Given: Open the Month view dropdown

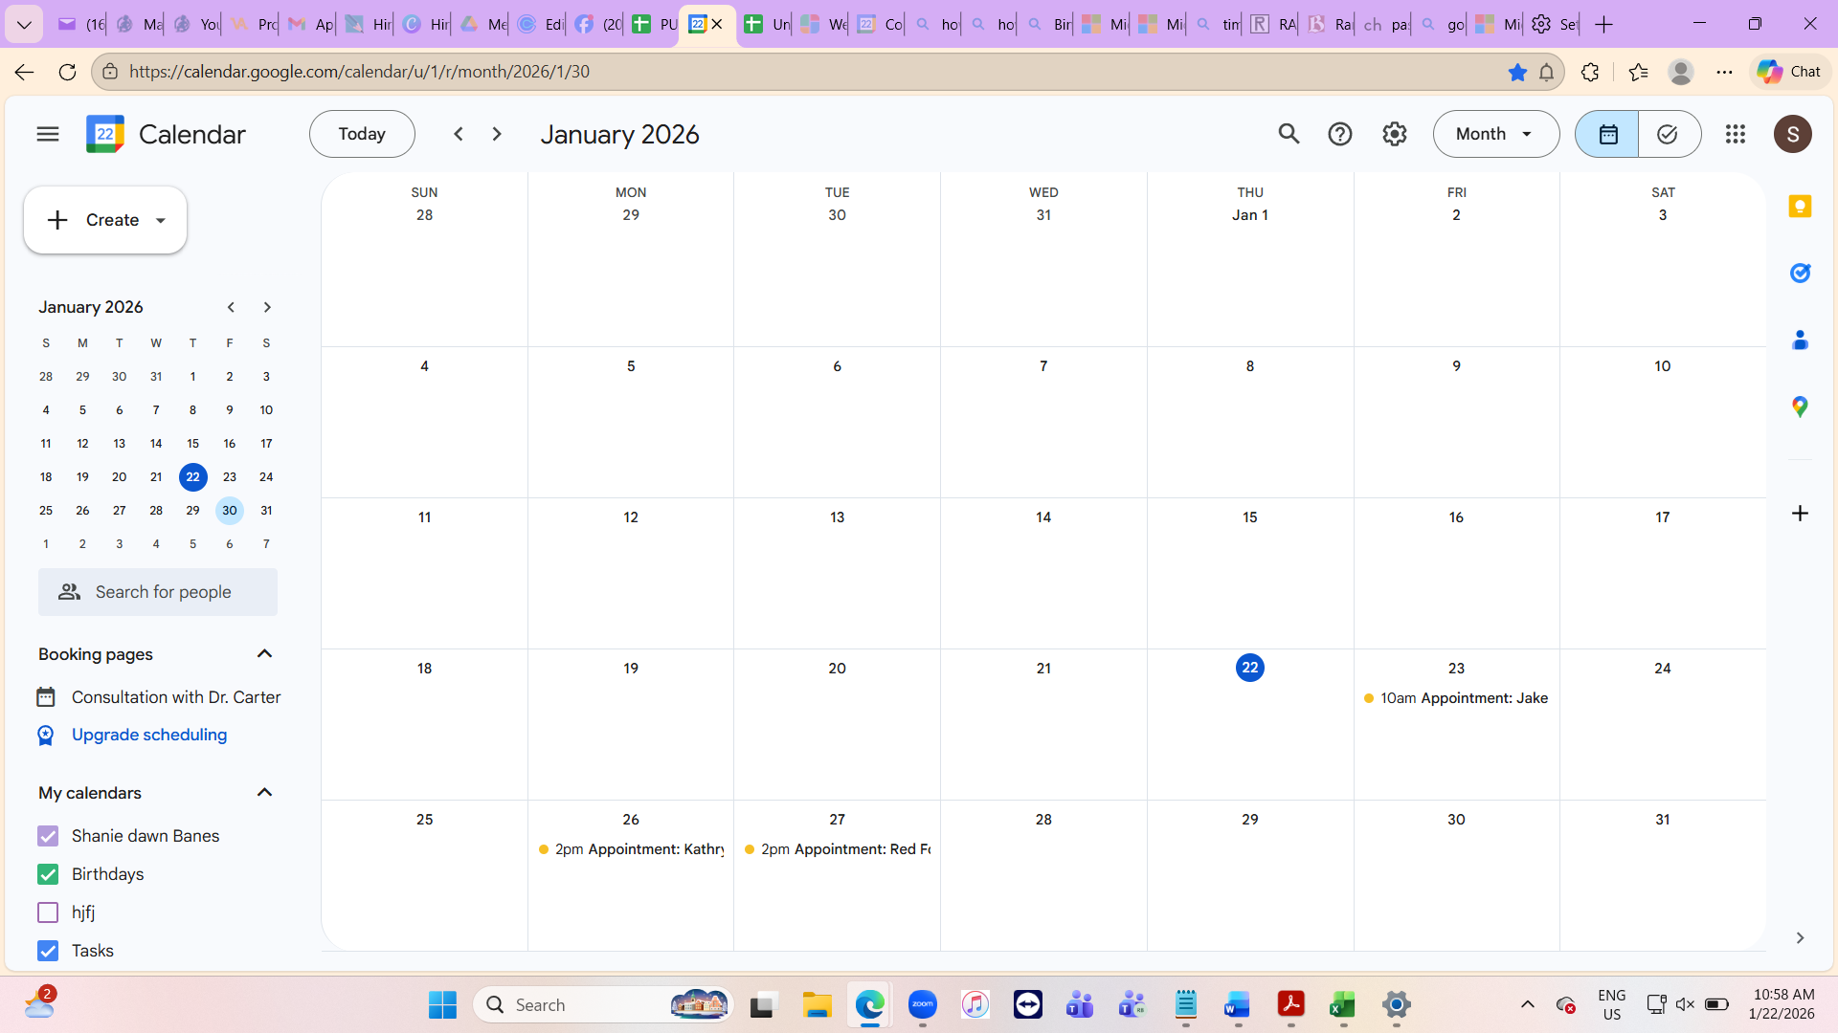Looking at the screenshot, I should pyautogui.click(x=1495, y=134).
